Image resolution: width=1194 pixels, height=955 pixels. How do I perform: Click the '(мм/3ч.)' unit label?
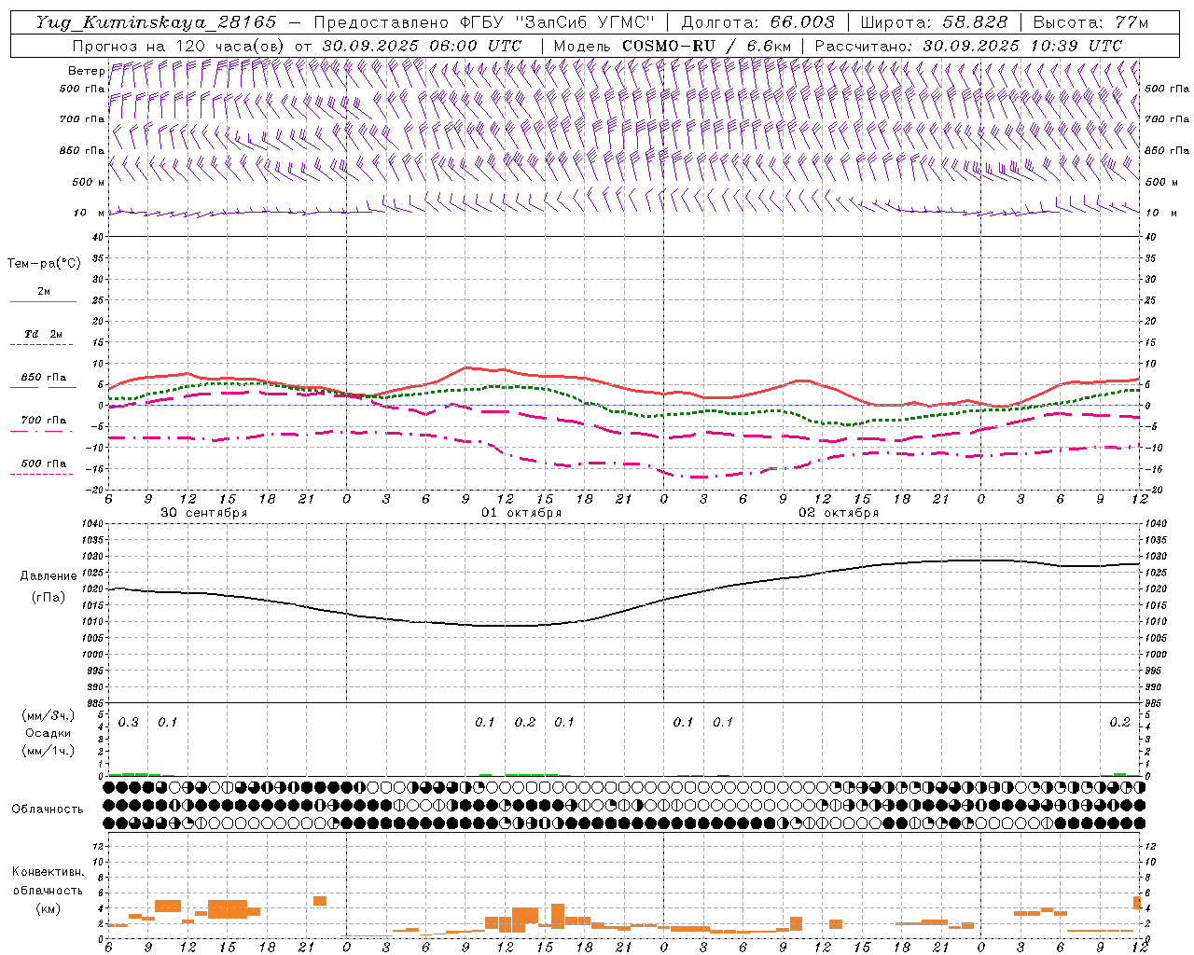tap(49, 715)
